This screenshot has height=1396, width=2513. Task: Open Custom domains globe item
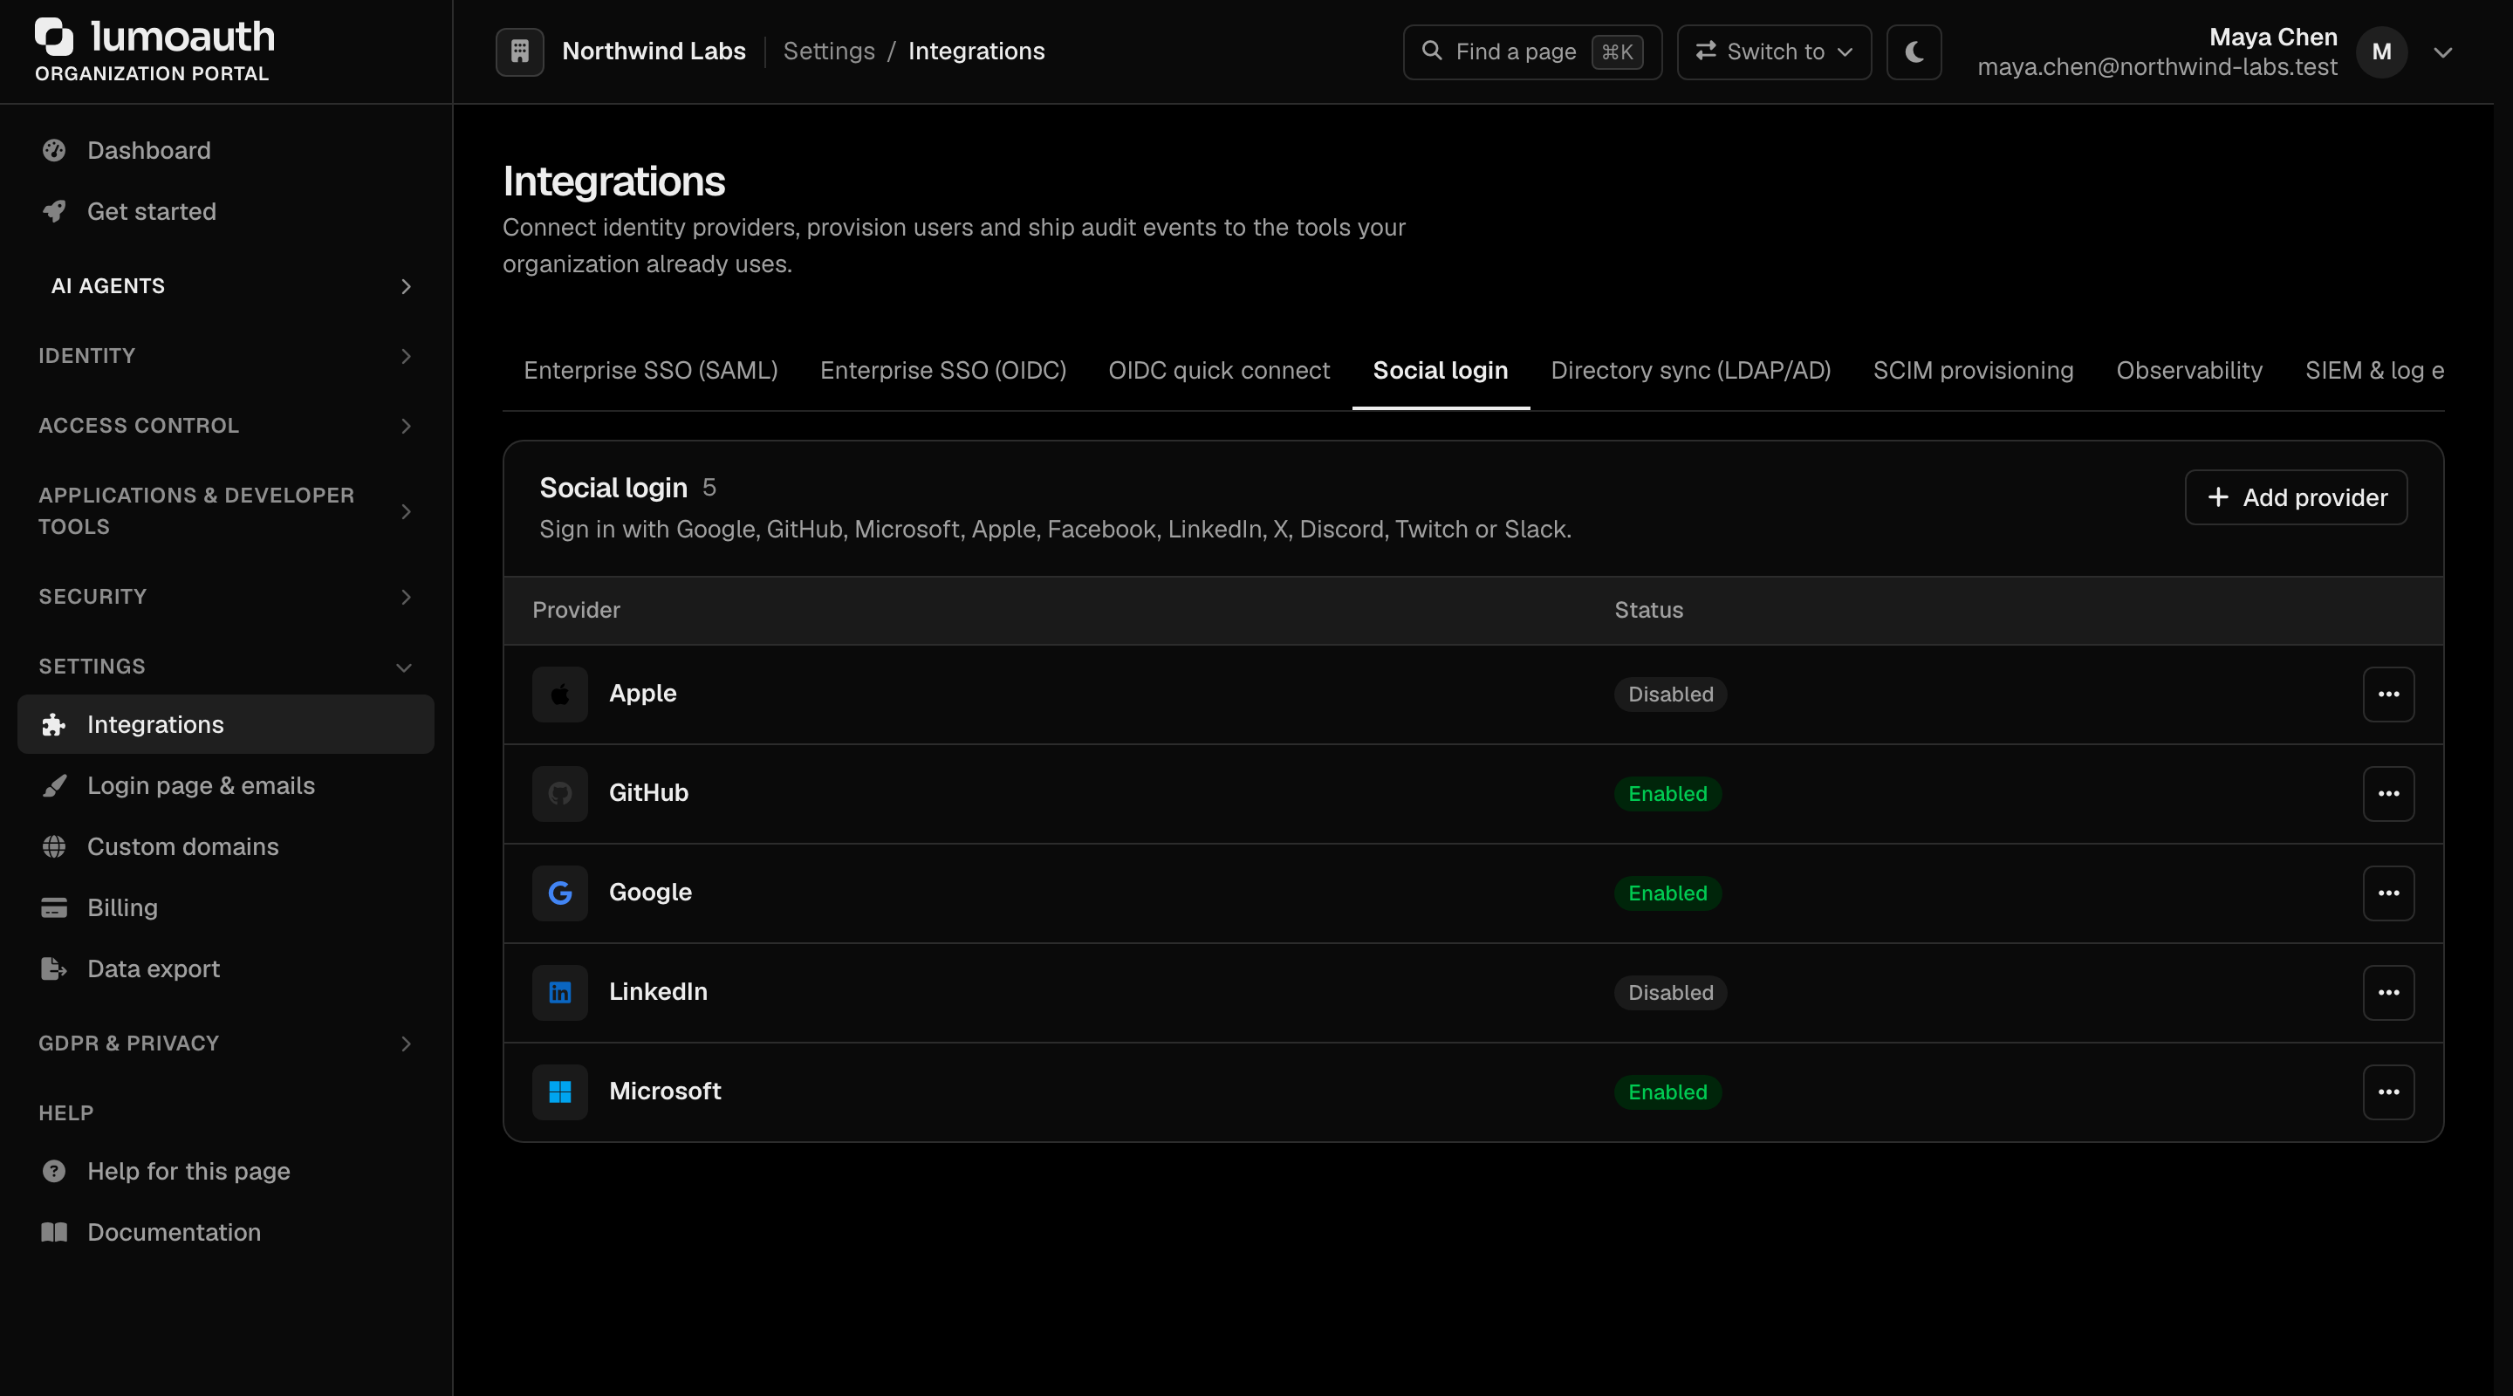pos(226,847)
